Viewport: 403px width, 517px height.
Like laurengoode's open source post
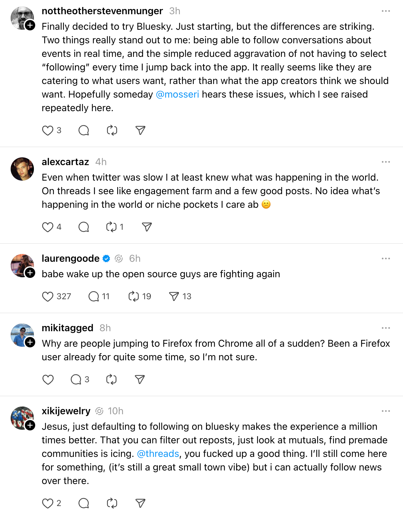coord(48,297)
